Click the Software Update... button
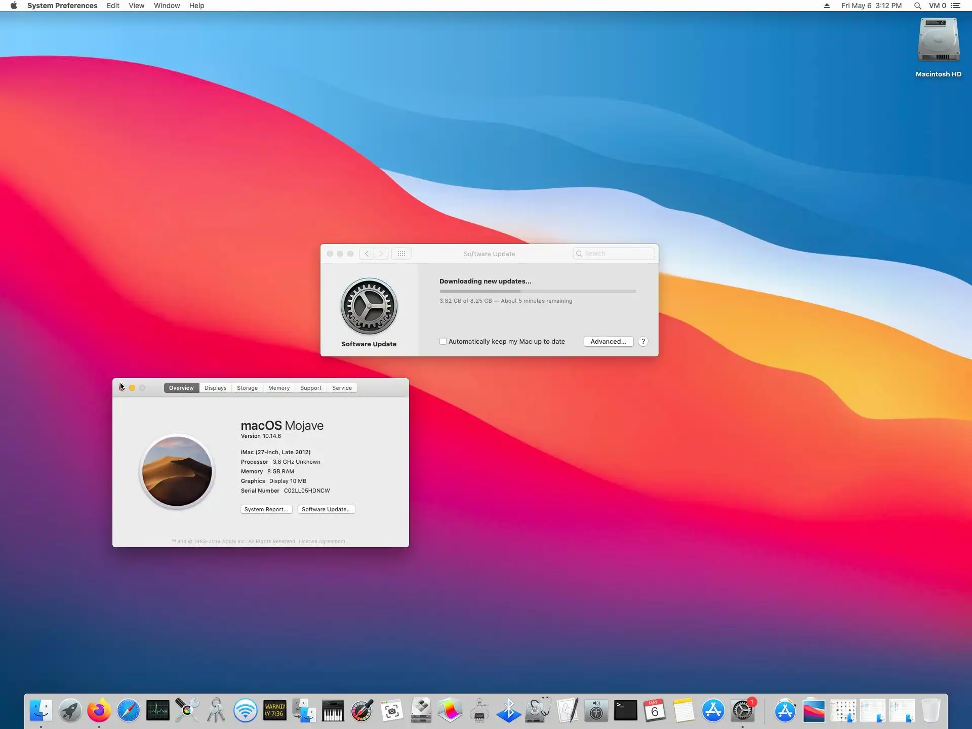The width and height of the screenshot is (972, 729). coord(326,509)
